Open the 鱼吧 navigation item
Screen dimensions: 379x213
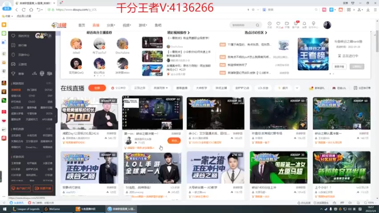[x=158, y=25]
